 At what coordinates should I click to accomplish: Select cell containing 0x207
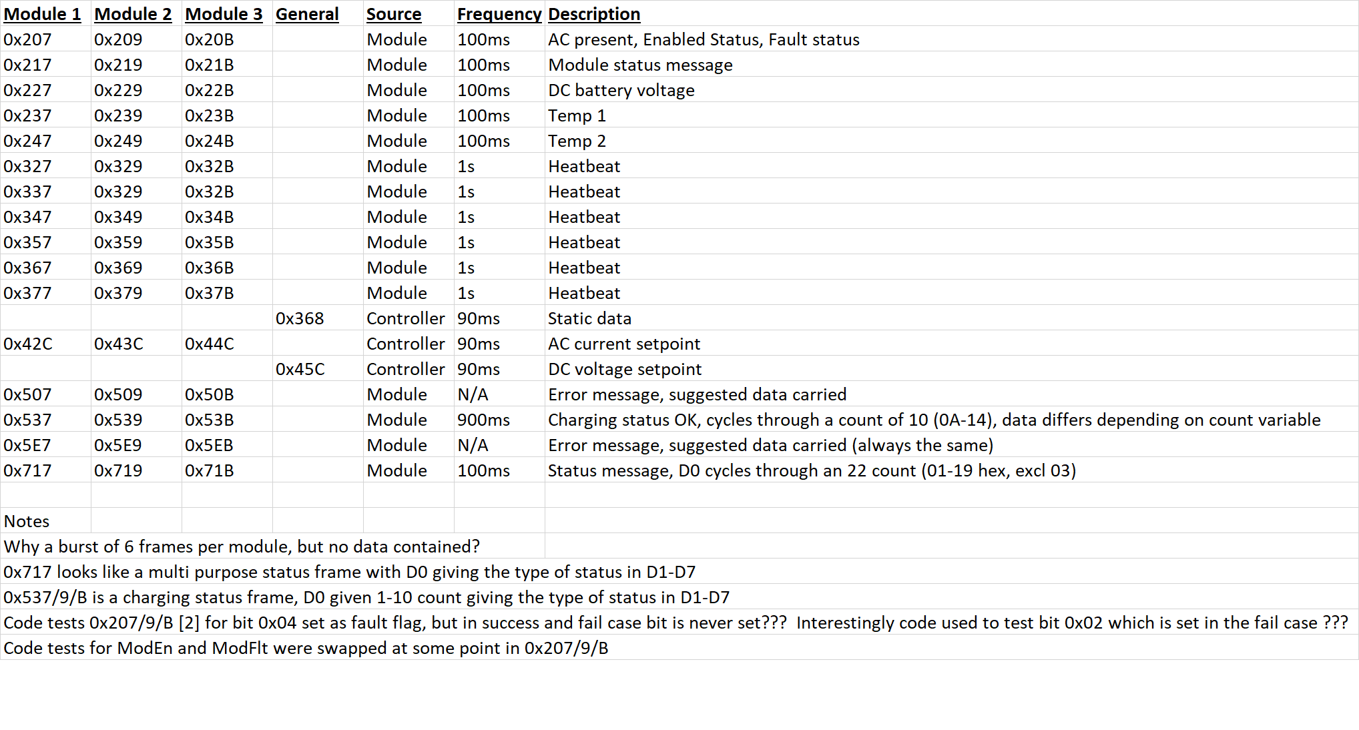click(27, 39)
